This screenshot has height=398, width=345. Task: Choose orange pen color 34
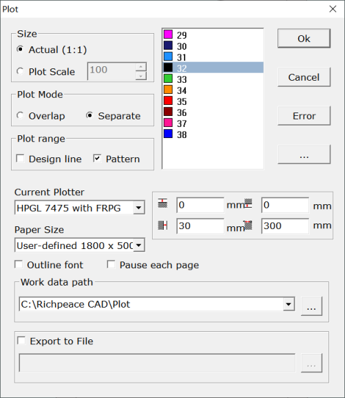[168, 90]
